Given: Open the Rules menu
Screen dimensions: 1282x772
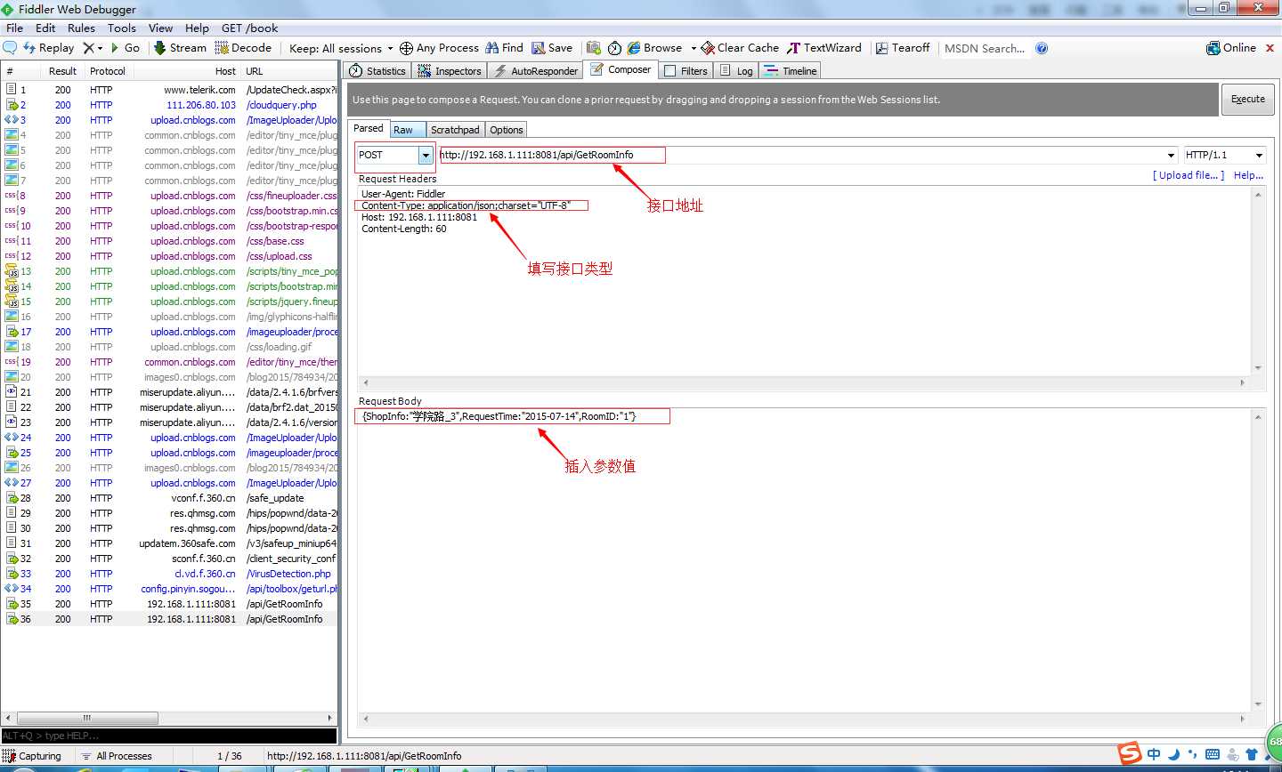Looking at the screenshot, I should [x=81, y=28].
